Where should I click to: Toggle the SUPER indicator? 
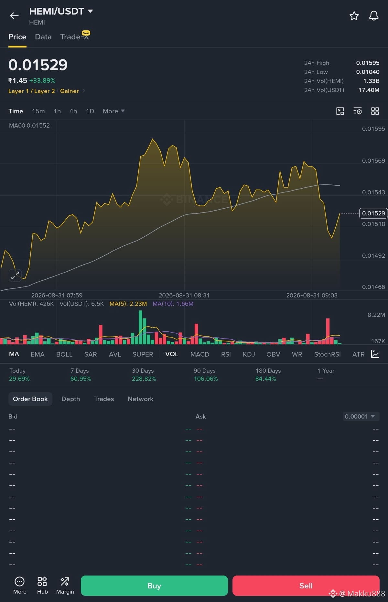143,354
